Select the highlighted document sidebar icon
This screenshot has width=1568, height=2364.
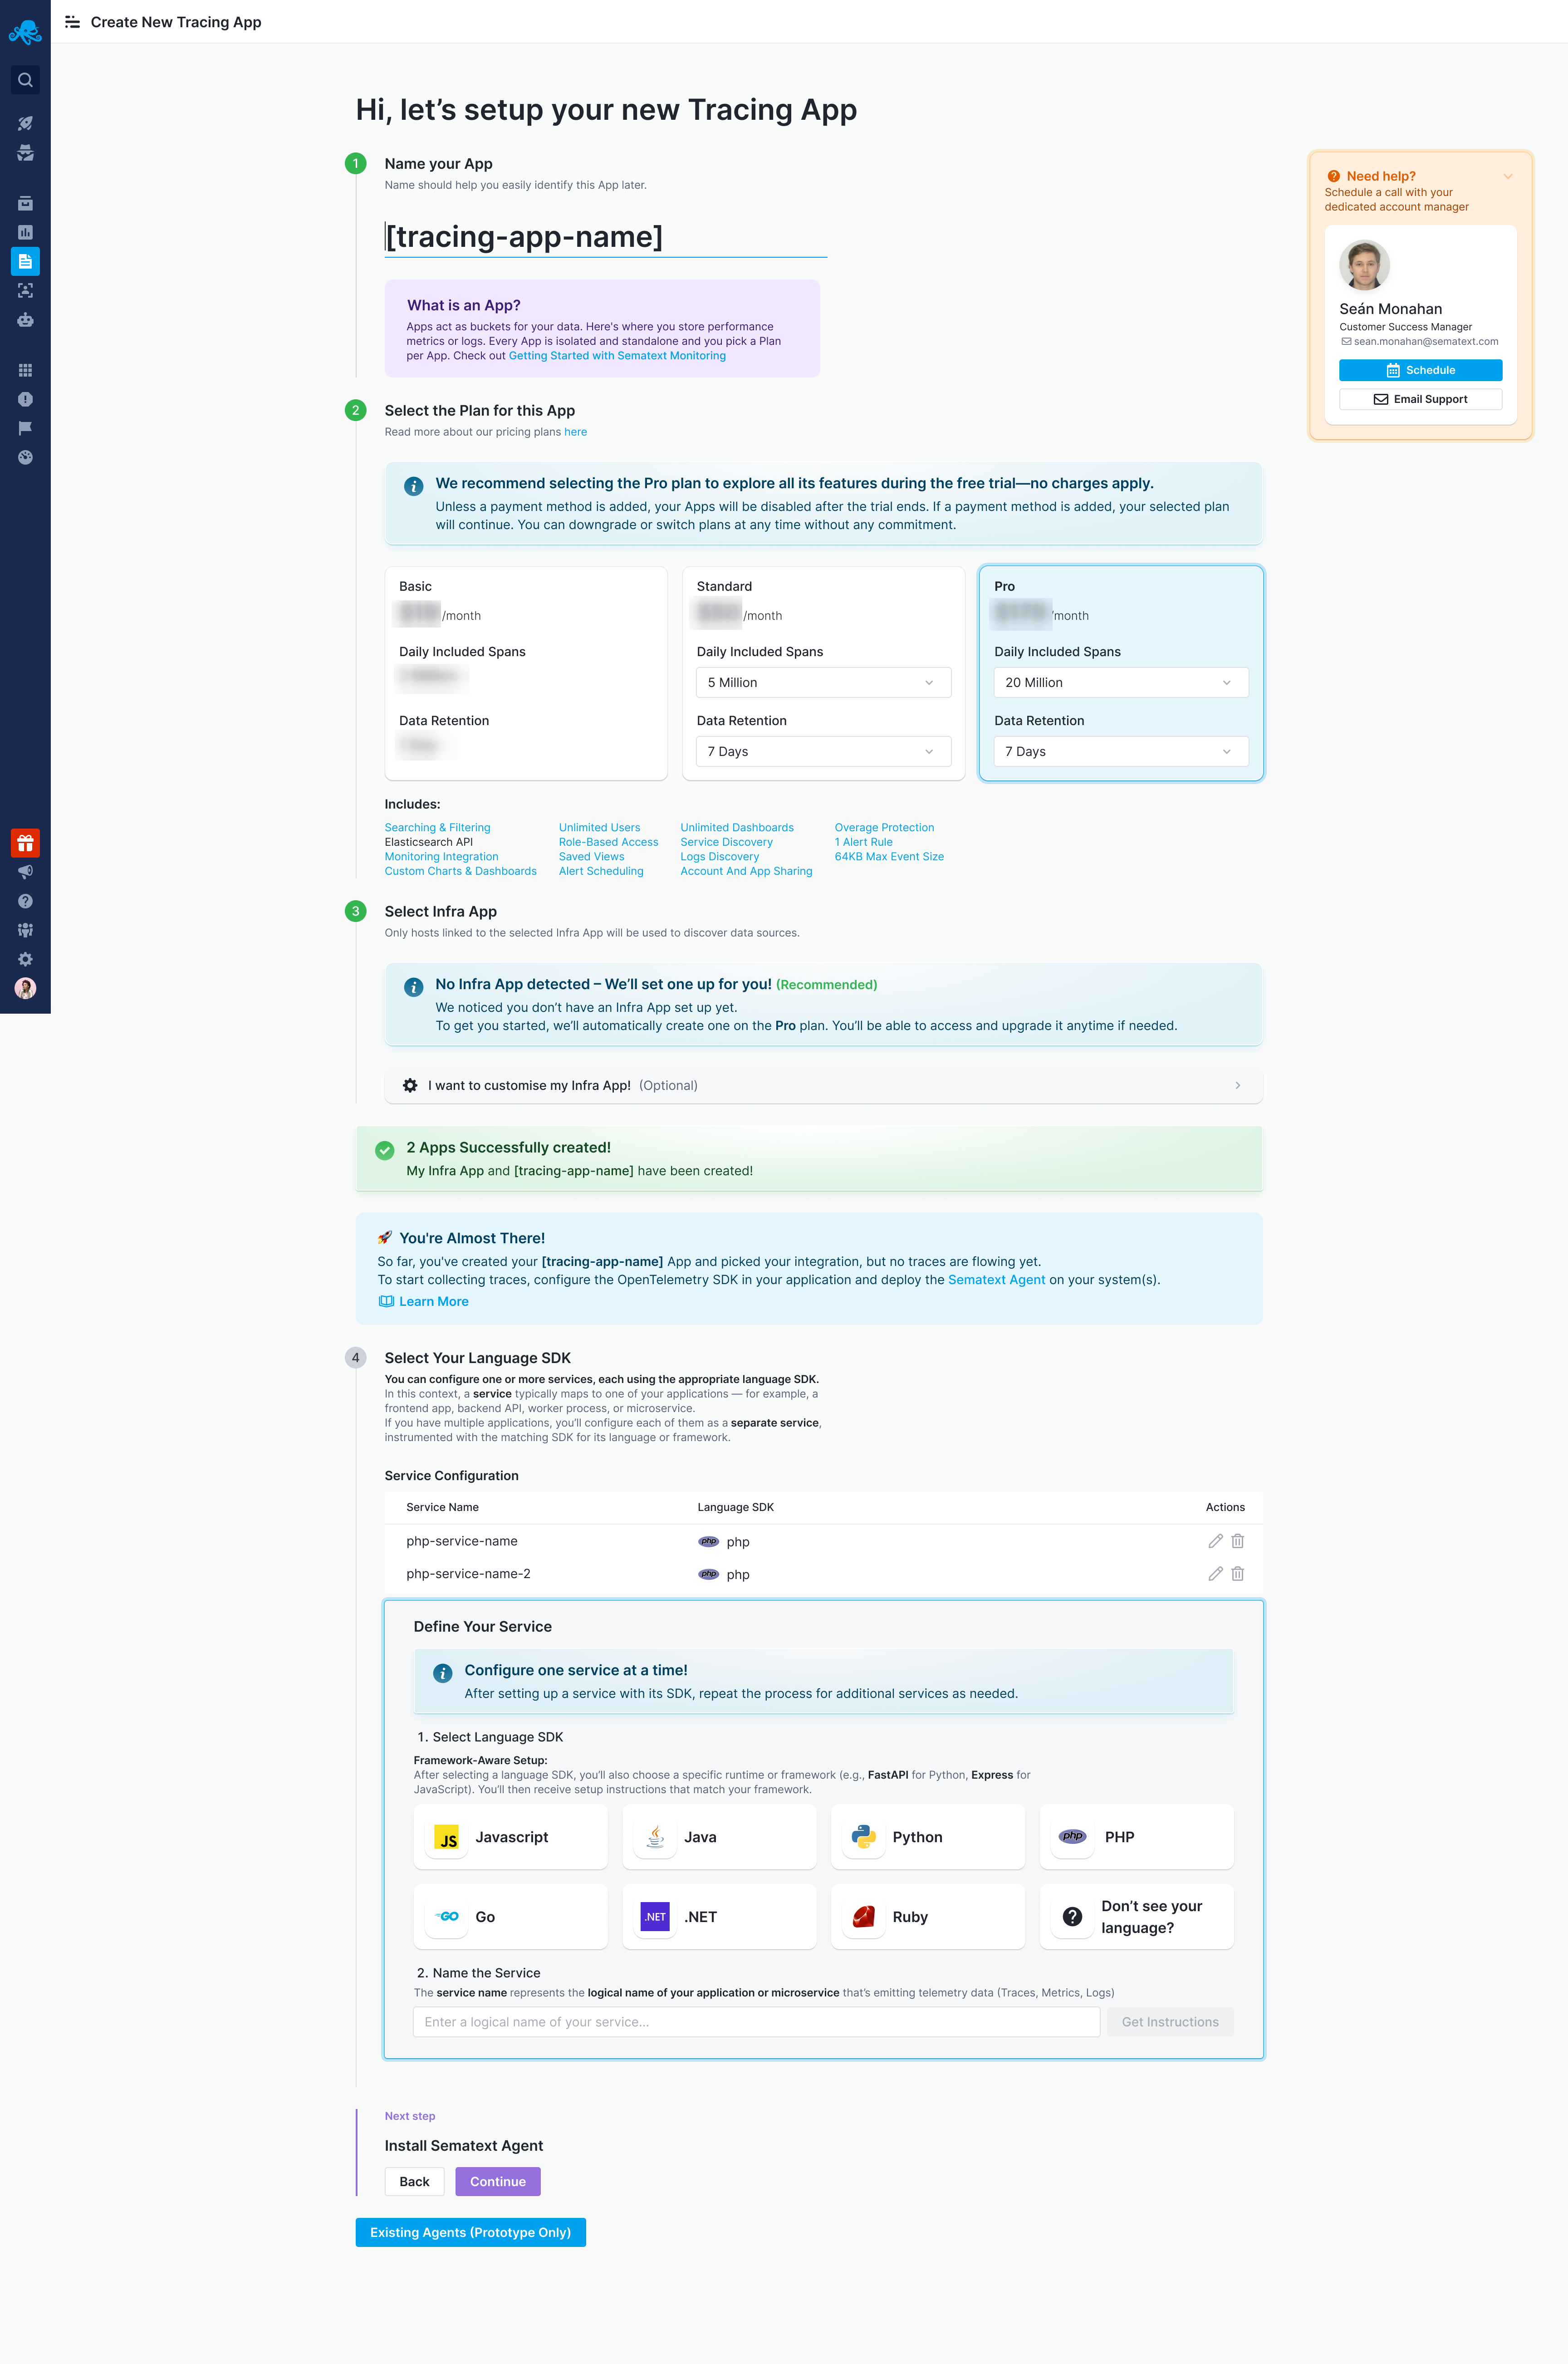[25, 261]
